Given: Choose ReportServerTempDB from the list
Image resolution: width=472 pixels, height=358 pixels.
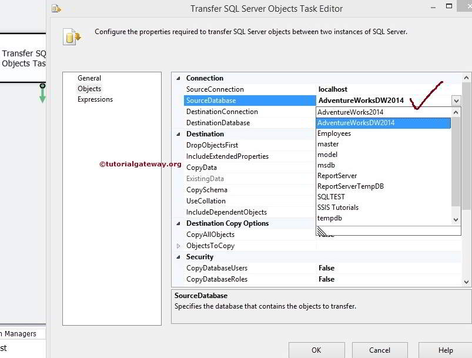Looking at the screenshot, I should (383, 186).
